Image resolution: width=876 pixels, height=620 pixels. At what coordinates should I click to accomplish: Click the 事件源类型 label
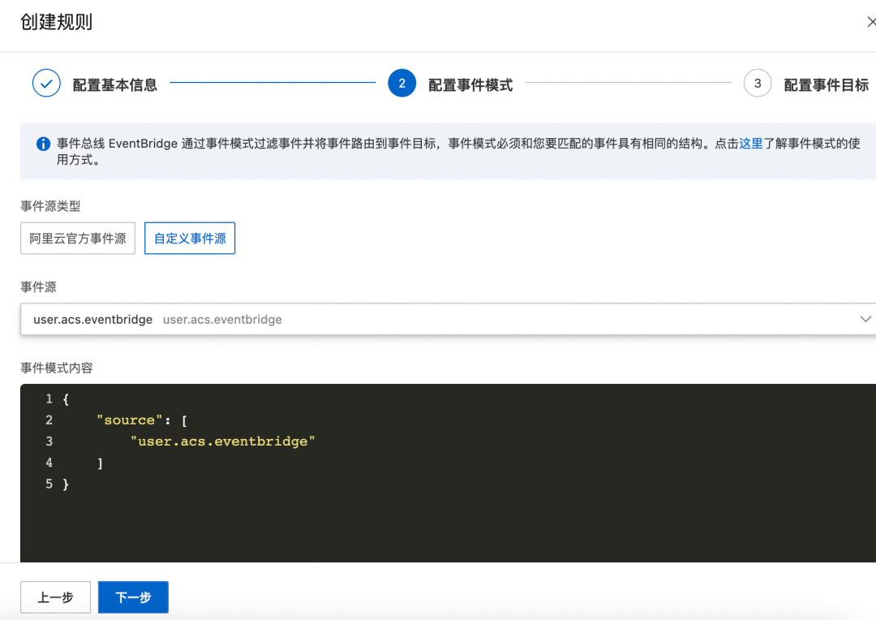50,206
